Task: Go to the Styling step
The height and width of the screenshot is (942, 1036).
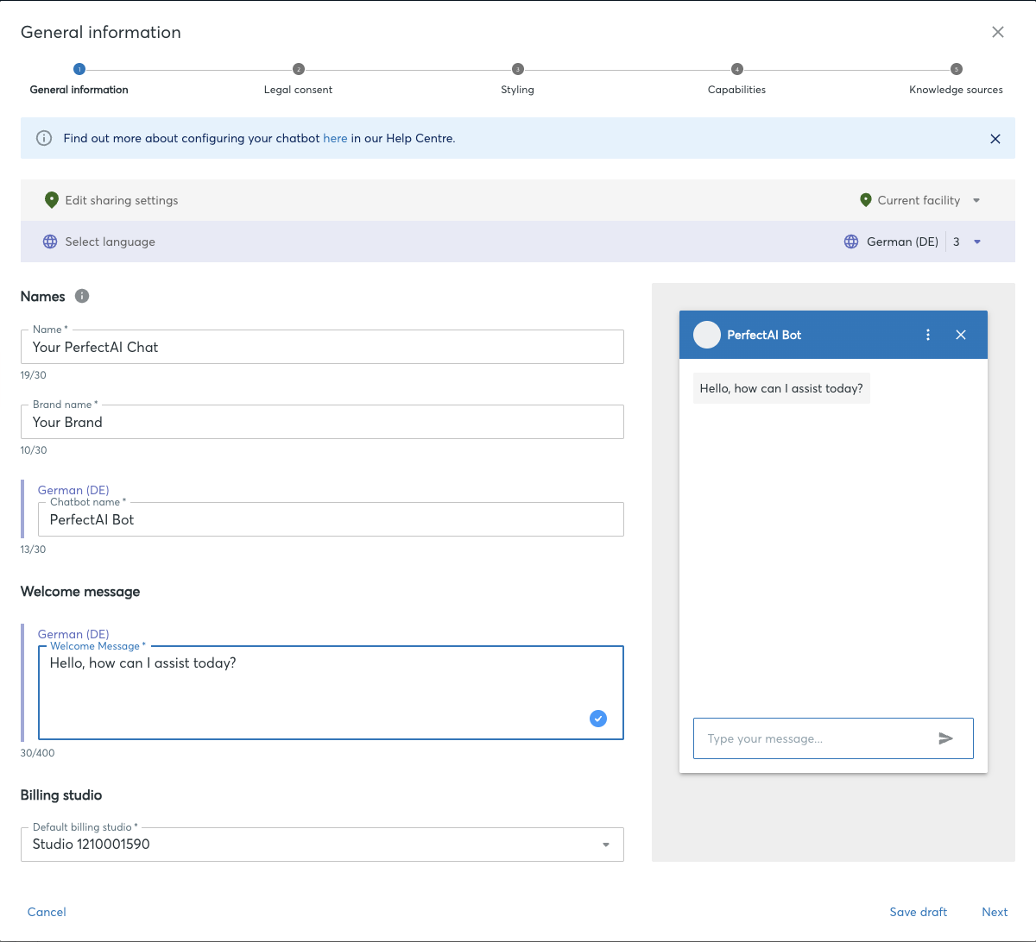Action: (x=517, y=80)
